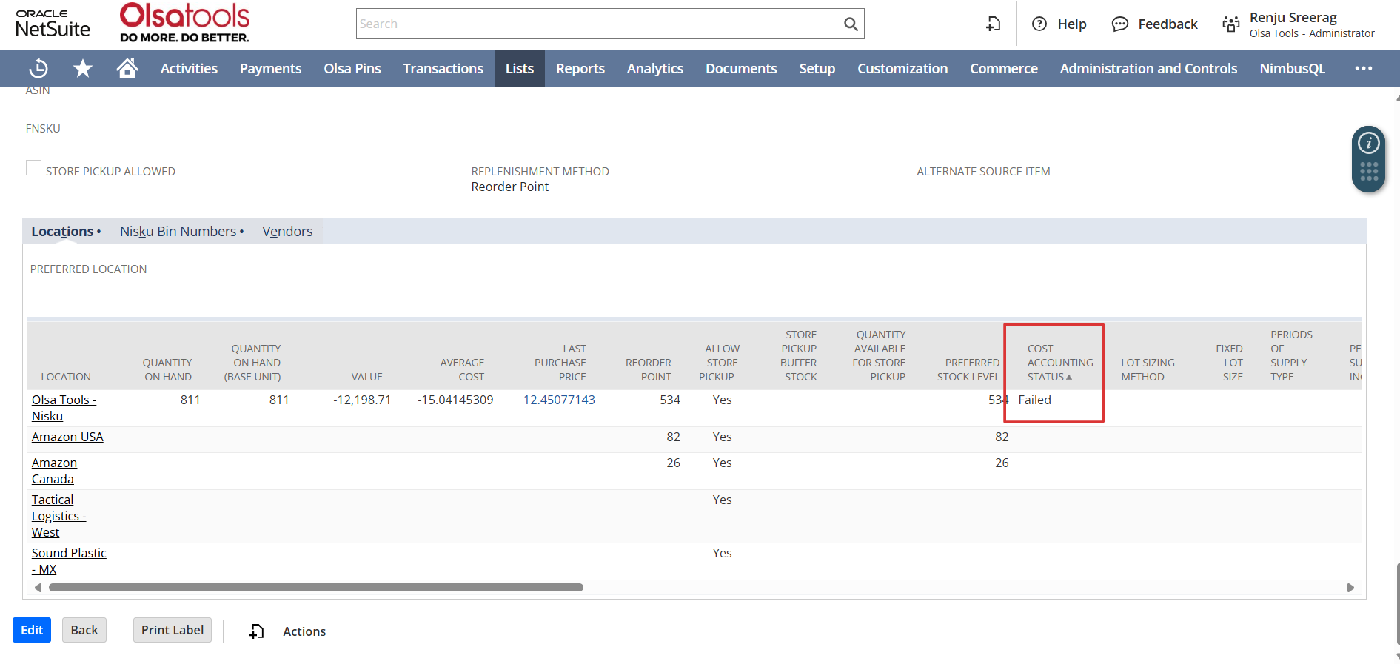Screen dimensions: 1400x664
Task: Switch to the Vendors subtab
Action: (287, 232)
